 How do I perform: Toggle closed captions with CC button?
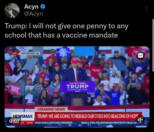[x=140, y=55]
